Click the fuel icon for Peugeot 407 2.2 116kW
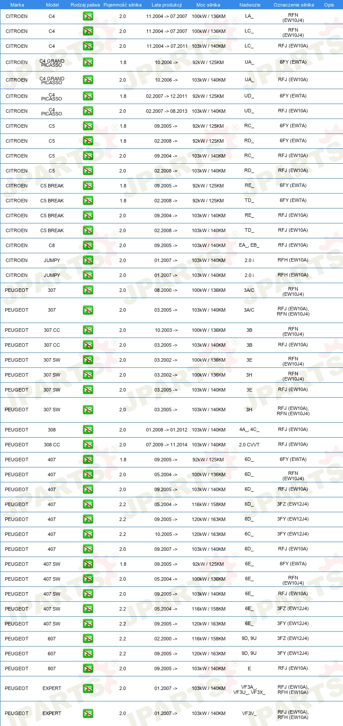The image size is (343, 726). 88,504
